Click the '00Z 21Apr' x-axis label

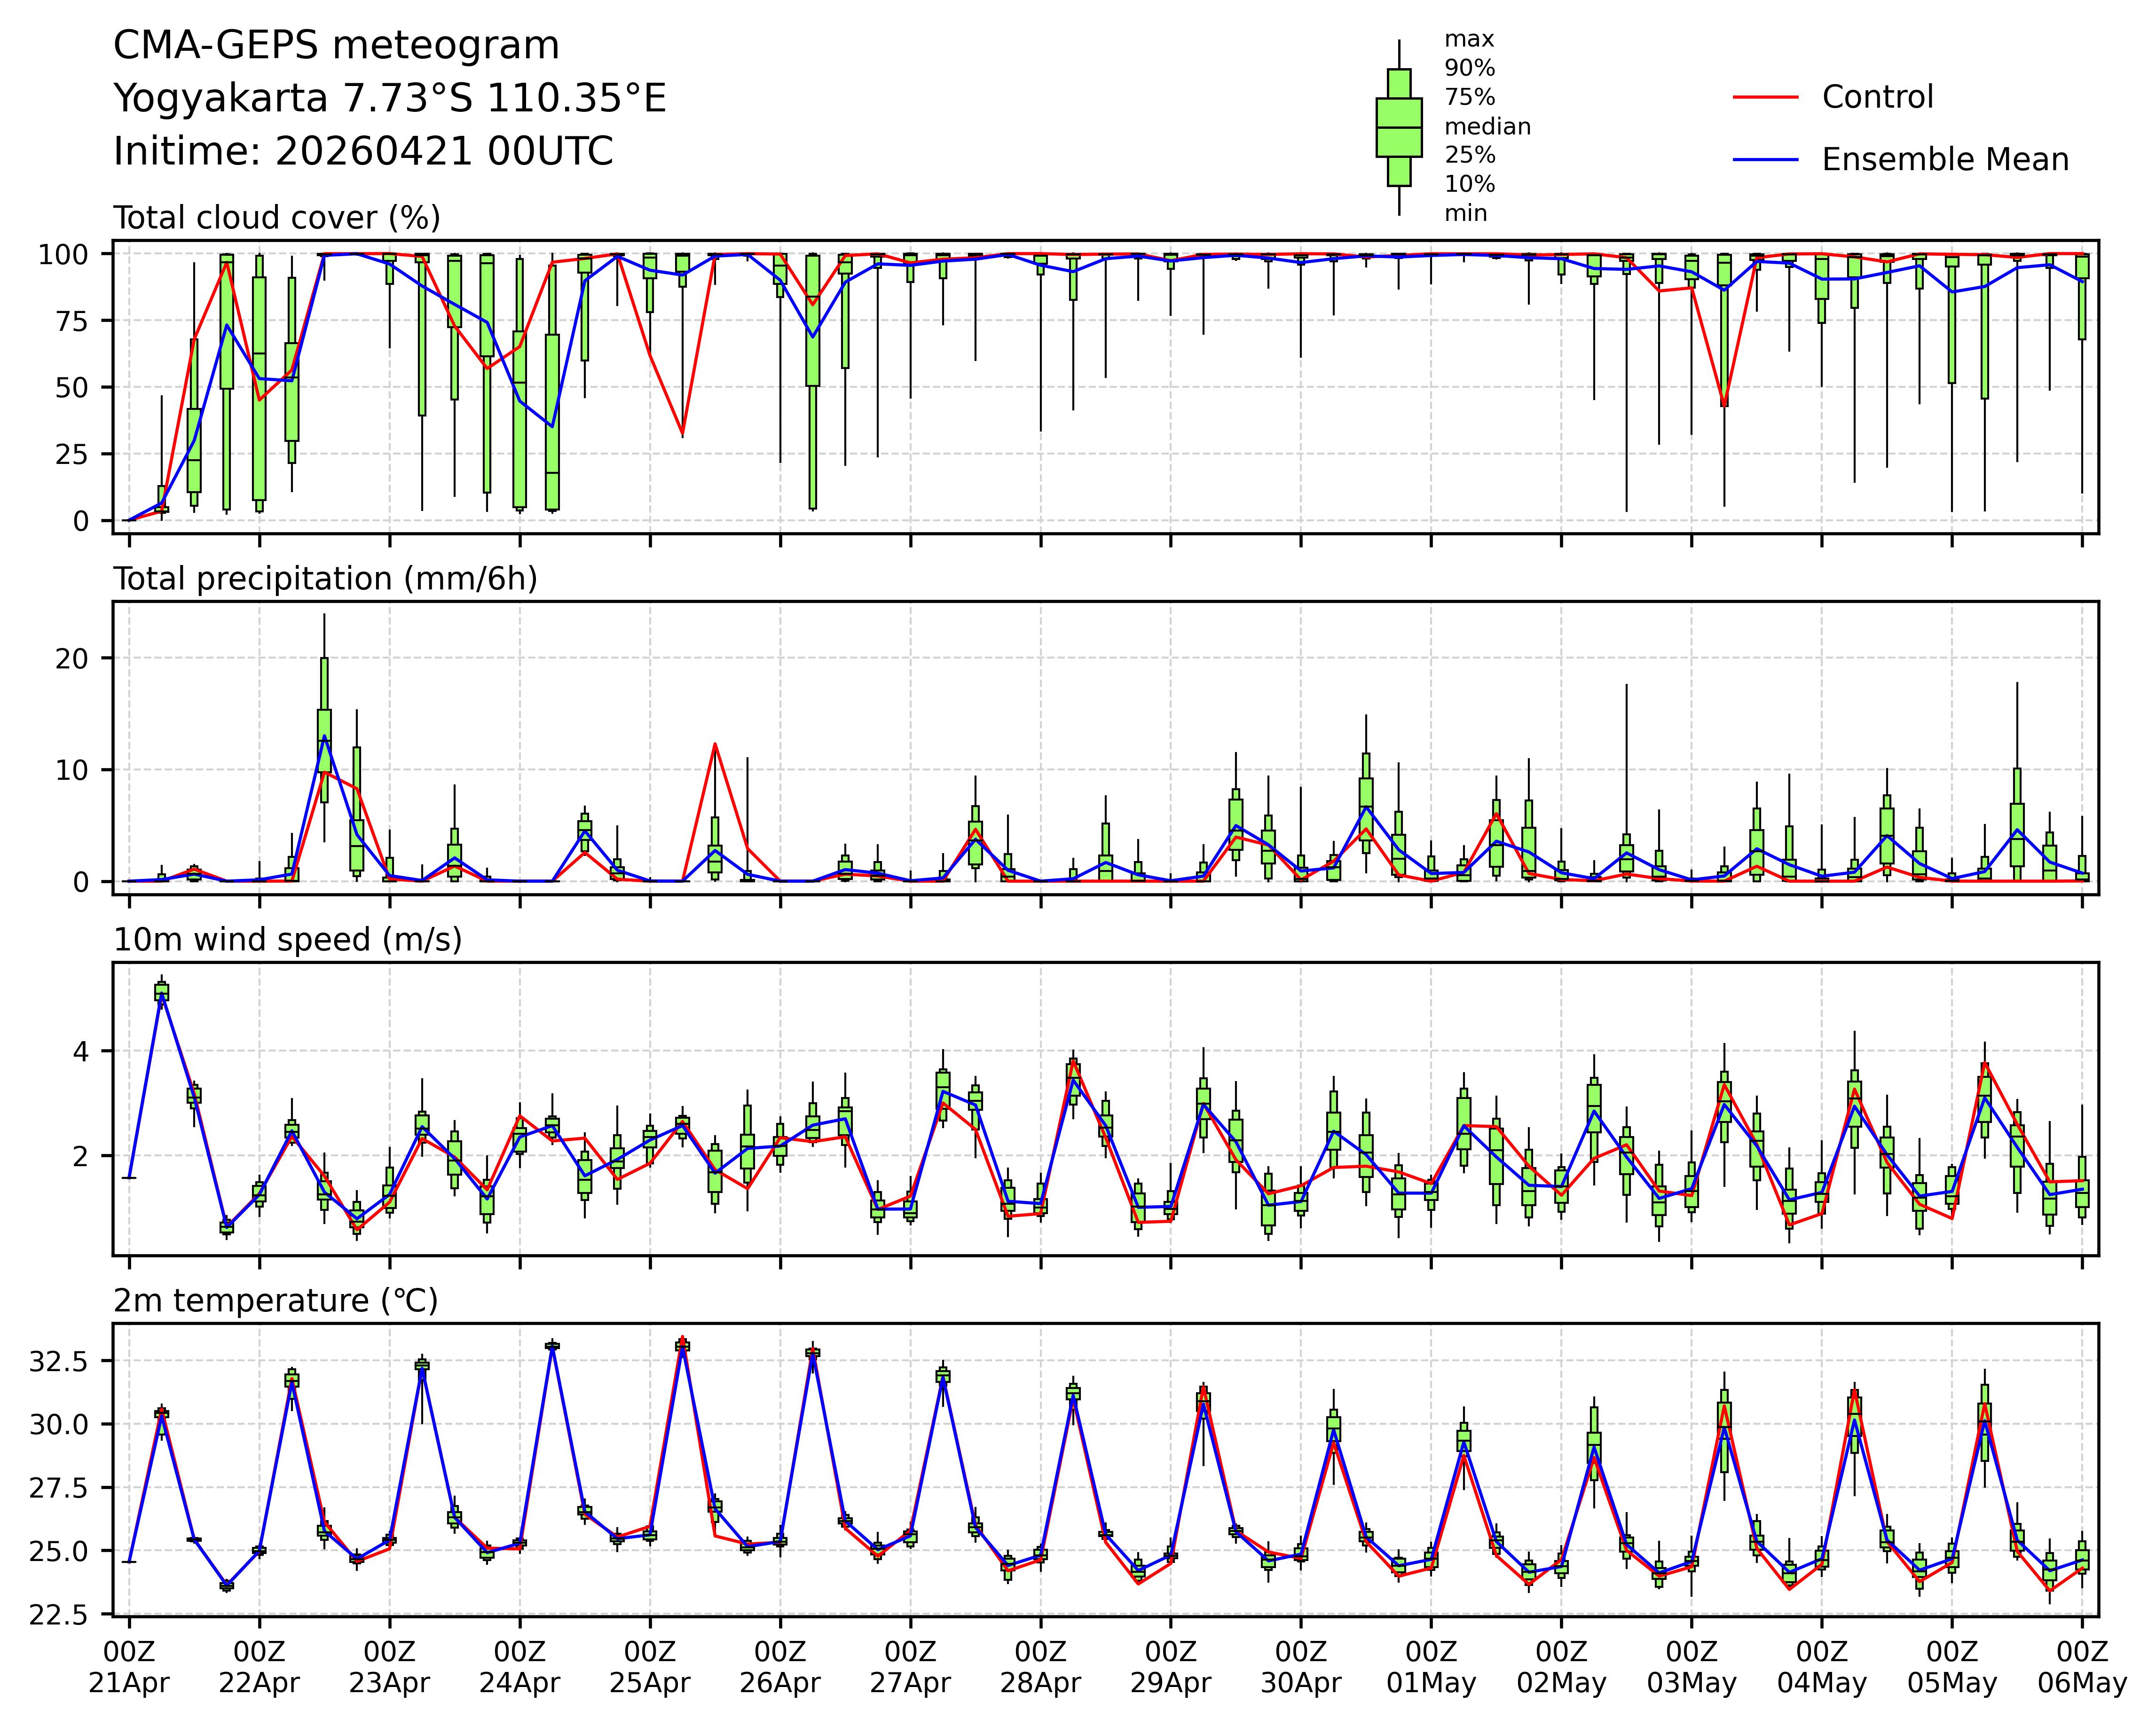click(x=129, y=1667)
